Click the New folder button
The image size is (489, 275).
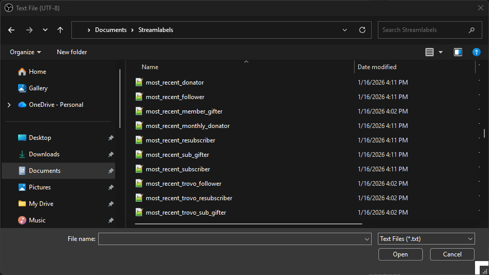(72, 52)
